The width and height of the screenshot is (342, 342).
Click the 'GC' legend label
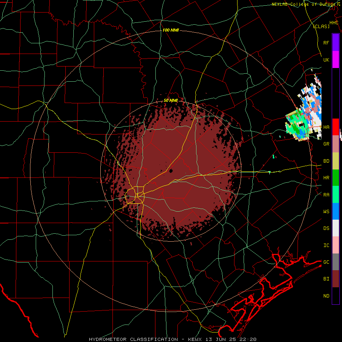point(326,262)
